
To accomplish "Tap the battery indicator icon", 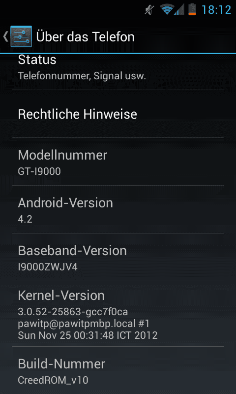I will pos(192,9).
